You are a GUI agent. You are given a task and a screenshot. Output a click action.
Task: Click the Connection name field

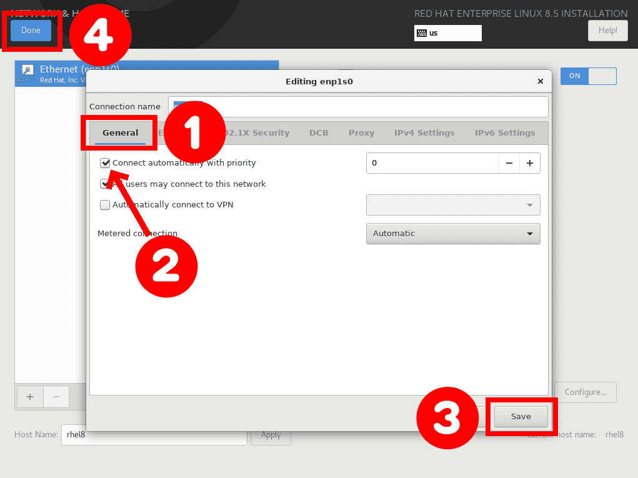(x=358, y=107)
